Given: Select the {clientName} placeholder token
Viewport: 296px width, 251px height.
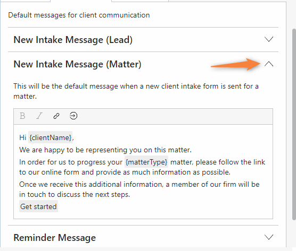Looking at the screenshot, I should [50, 137].
